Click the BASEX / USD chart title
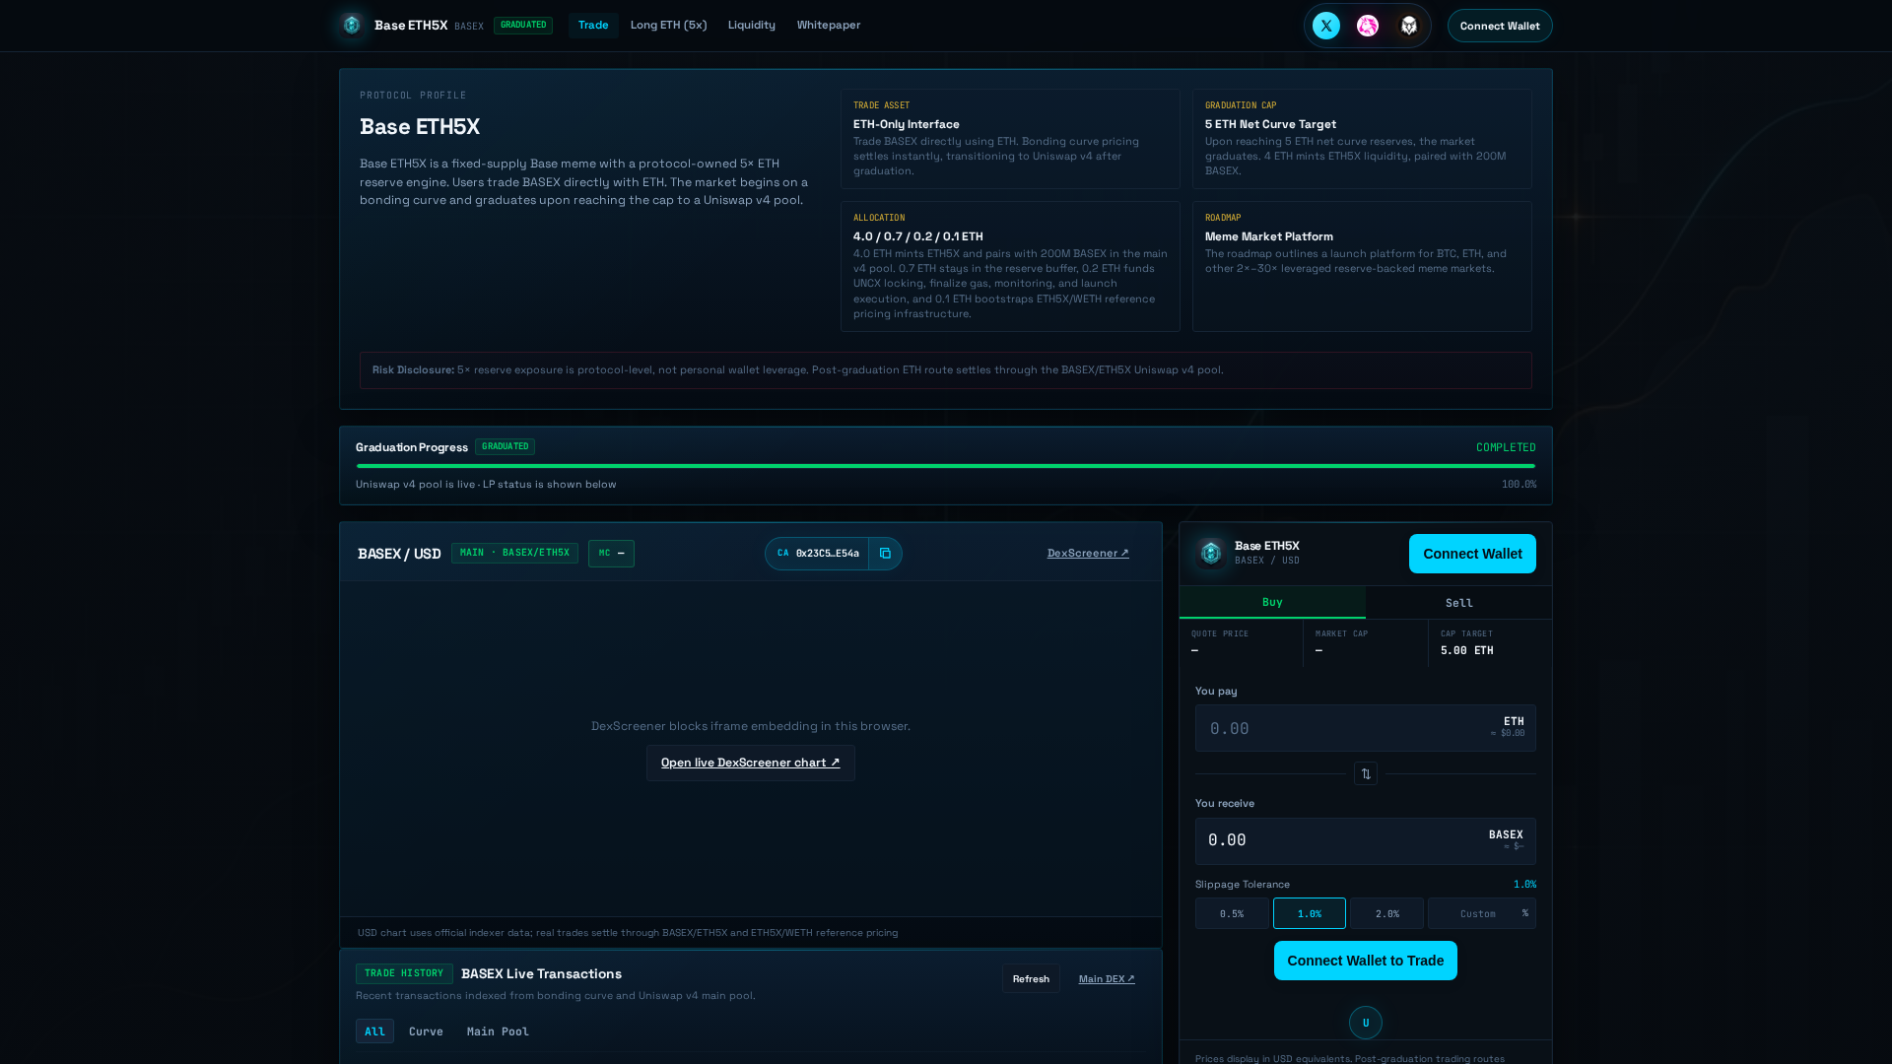 point(399,554)
